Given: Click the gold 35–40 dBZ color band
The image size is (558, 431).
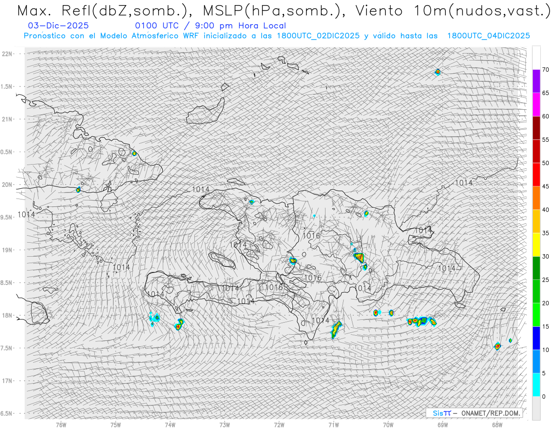Looking at the screenshot, I should (x=536, y=221).
